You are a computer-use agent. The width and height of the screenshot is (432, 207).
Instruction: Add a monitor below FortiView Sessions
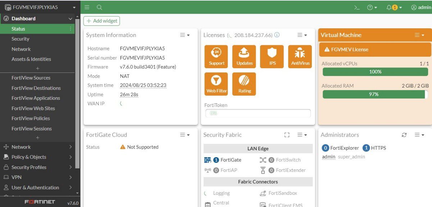point(38,138)
